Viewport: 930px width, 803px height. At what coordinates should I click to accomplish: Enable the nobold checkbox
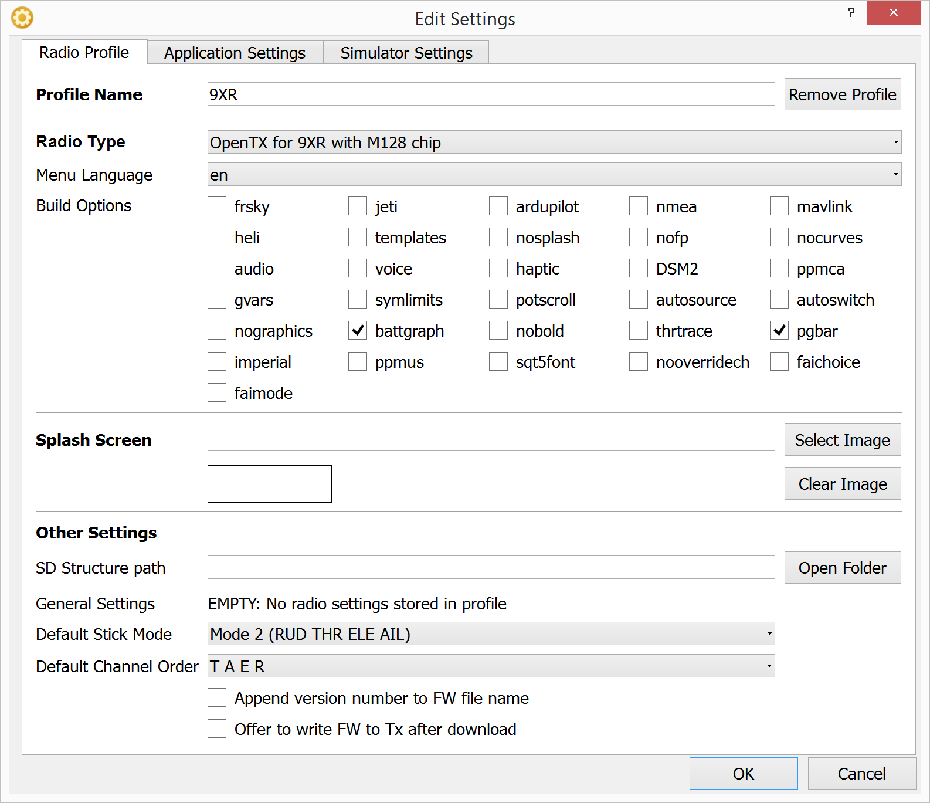[498, 330]
